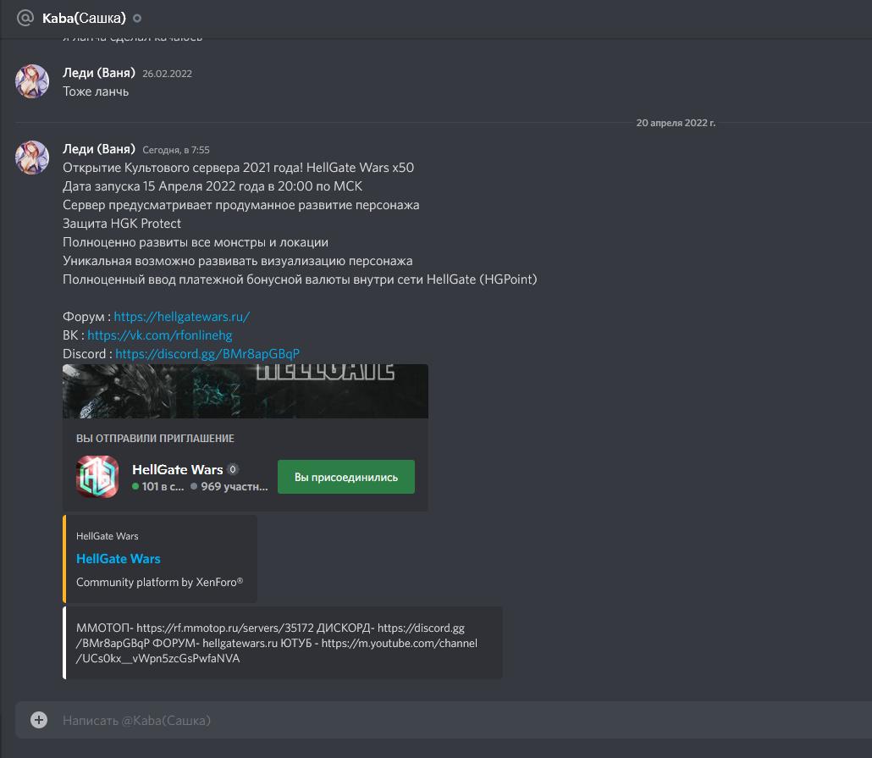The height and width of the screenshot is (758, 872).
Task: Focus the 'Написать @Kaba(Сашка)' message field
Action: [x=445, y=720]
